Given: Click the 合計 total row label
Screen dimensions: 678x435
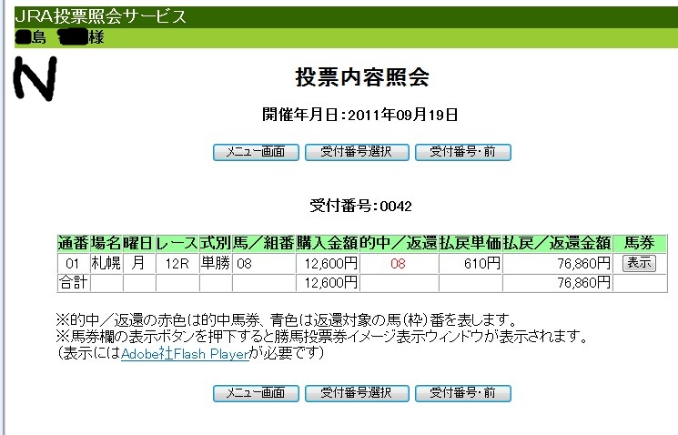Looking at the screenshot, I should [73, 283].
